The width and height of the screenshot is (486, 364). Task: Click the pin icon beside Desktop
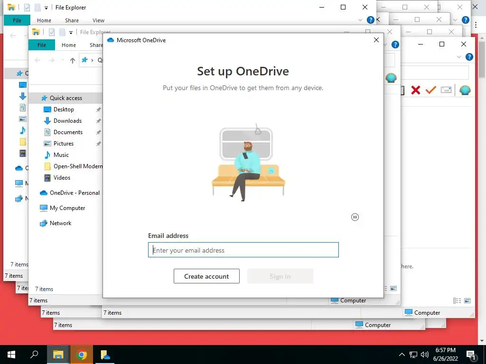(98, 109)
